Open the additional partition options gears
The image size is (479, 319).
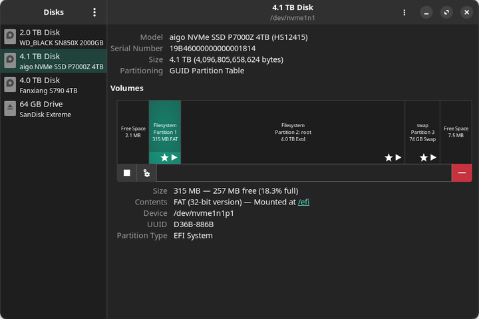coord(146,173)
